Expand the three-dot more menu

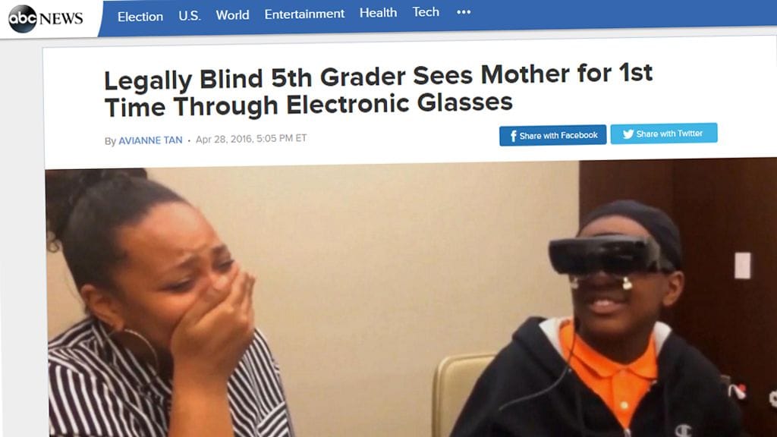point(464,12)
